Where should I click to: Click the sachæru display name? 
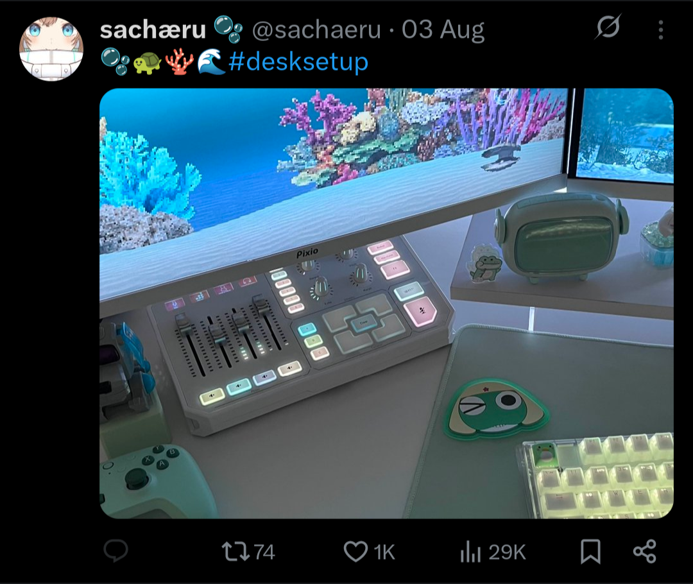point(153,30)
